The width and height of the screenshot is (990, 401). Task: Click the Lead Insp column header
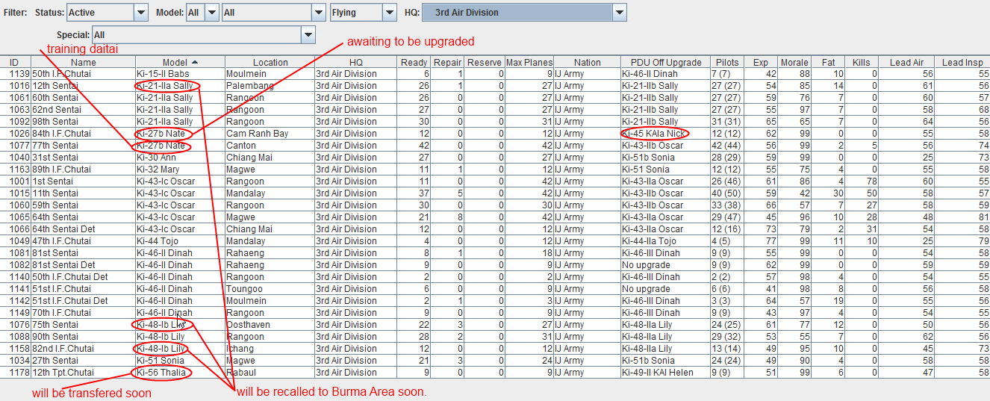click(962, 62)
